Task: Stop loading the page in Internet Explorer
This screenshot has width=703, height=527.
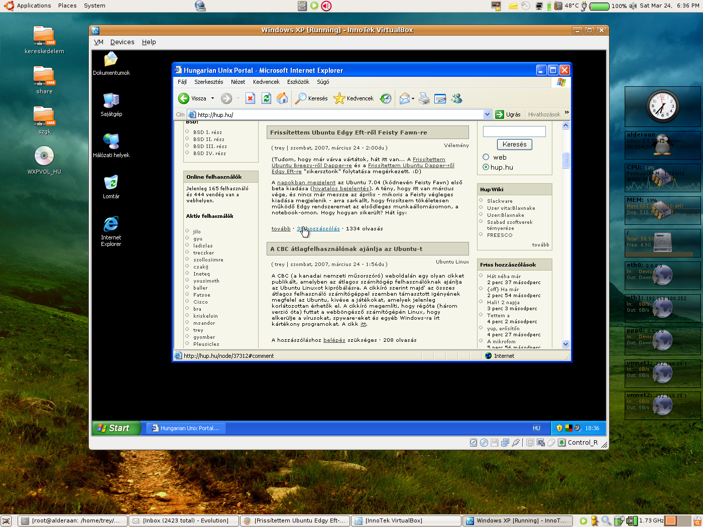Action: click(250, 98)
